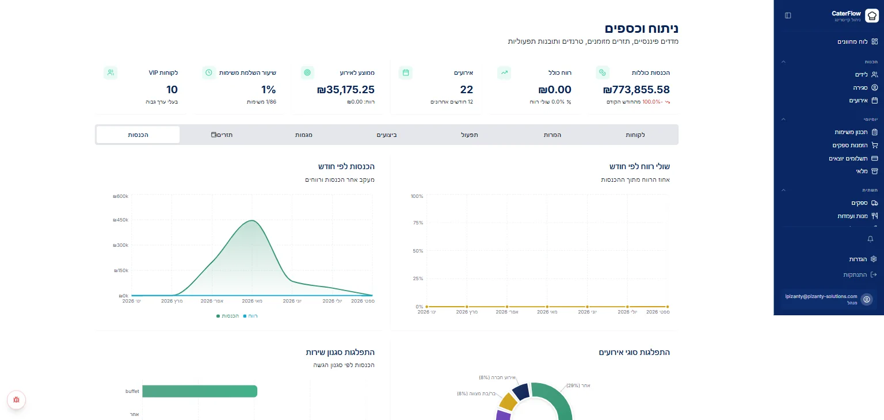Click the CaterFlow chef hat logo
The width and height of the screenshot is (884, 420).
871,16
